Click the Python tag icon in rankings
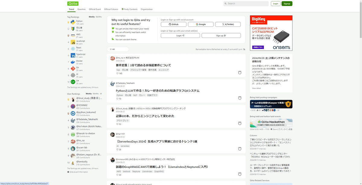362x185 pixels. pos(73,22)
